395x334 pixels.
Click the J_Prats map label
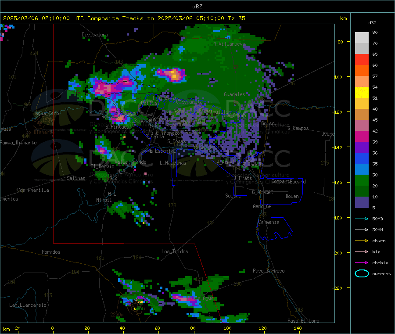pos(243,178)
